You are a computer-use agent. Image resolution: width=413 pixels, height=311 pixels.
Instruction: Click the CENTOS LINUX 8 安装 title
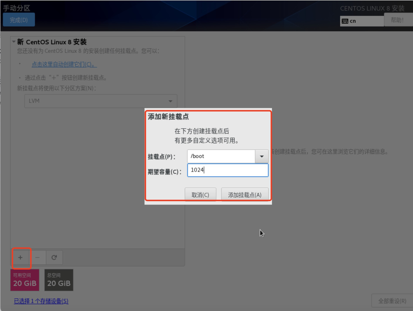[372, 8]
